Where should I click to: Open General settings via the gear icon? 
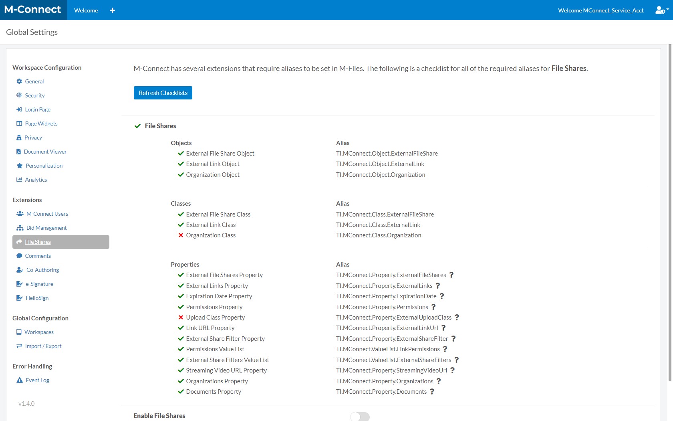click(x=19, y=81)
